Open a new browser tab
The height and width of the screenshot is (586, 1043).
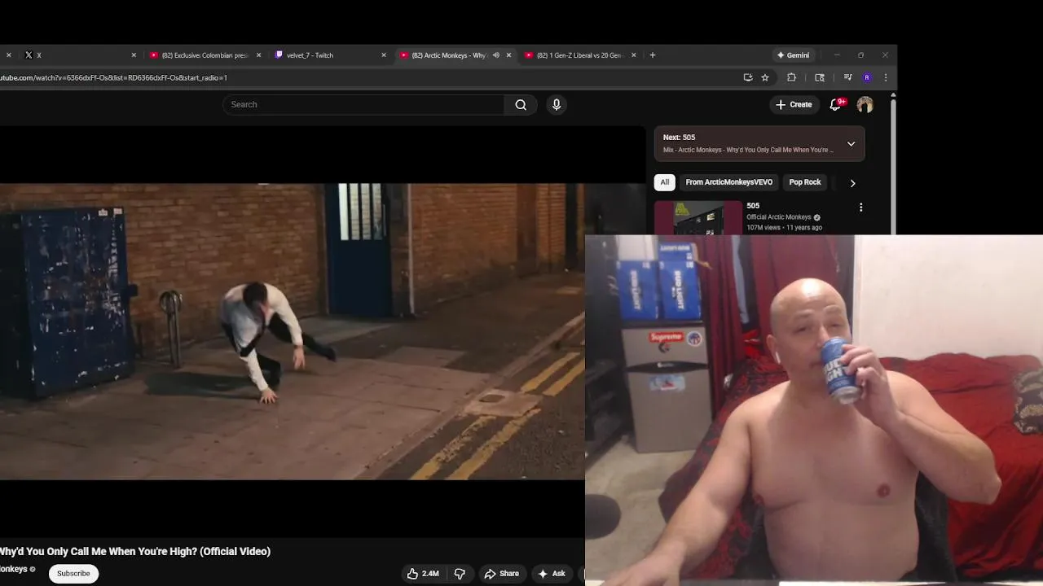click(x=653, y=55)
